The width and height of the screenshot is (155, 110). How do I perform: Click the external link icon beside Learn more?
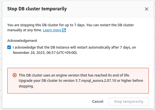(64, 30)
